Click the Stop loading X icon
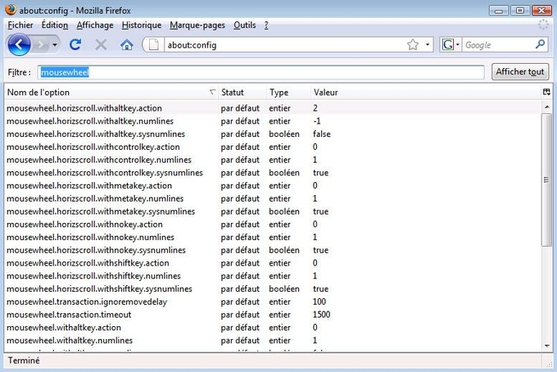Image resolution: width=557 pixels, height=372 pixels. click(x=101, y=45)
